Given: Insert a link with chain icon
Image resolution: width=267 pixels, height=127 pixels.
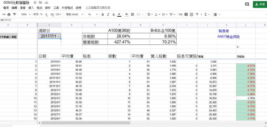Looking at the screenshot, I should point(180,14).
